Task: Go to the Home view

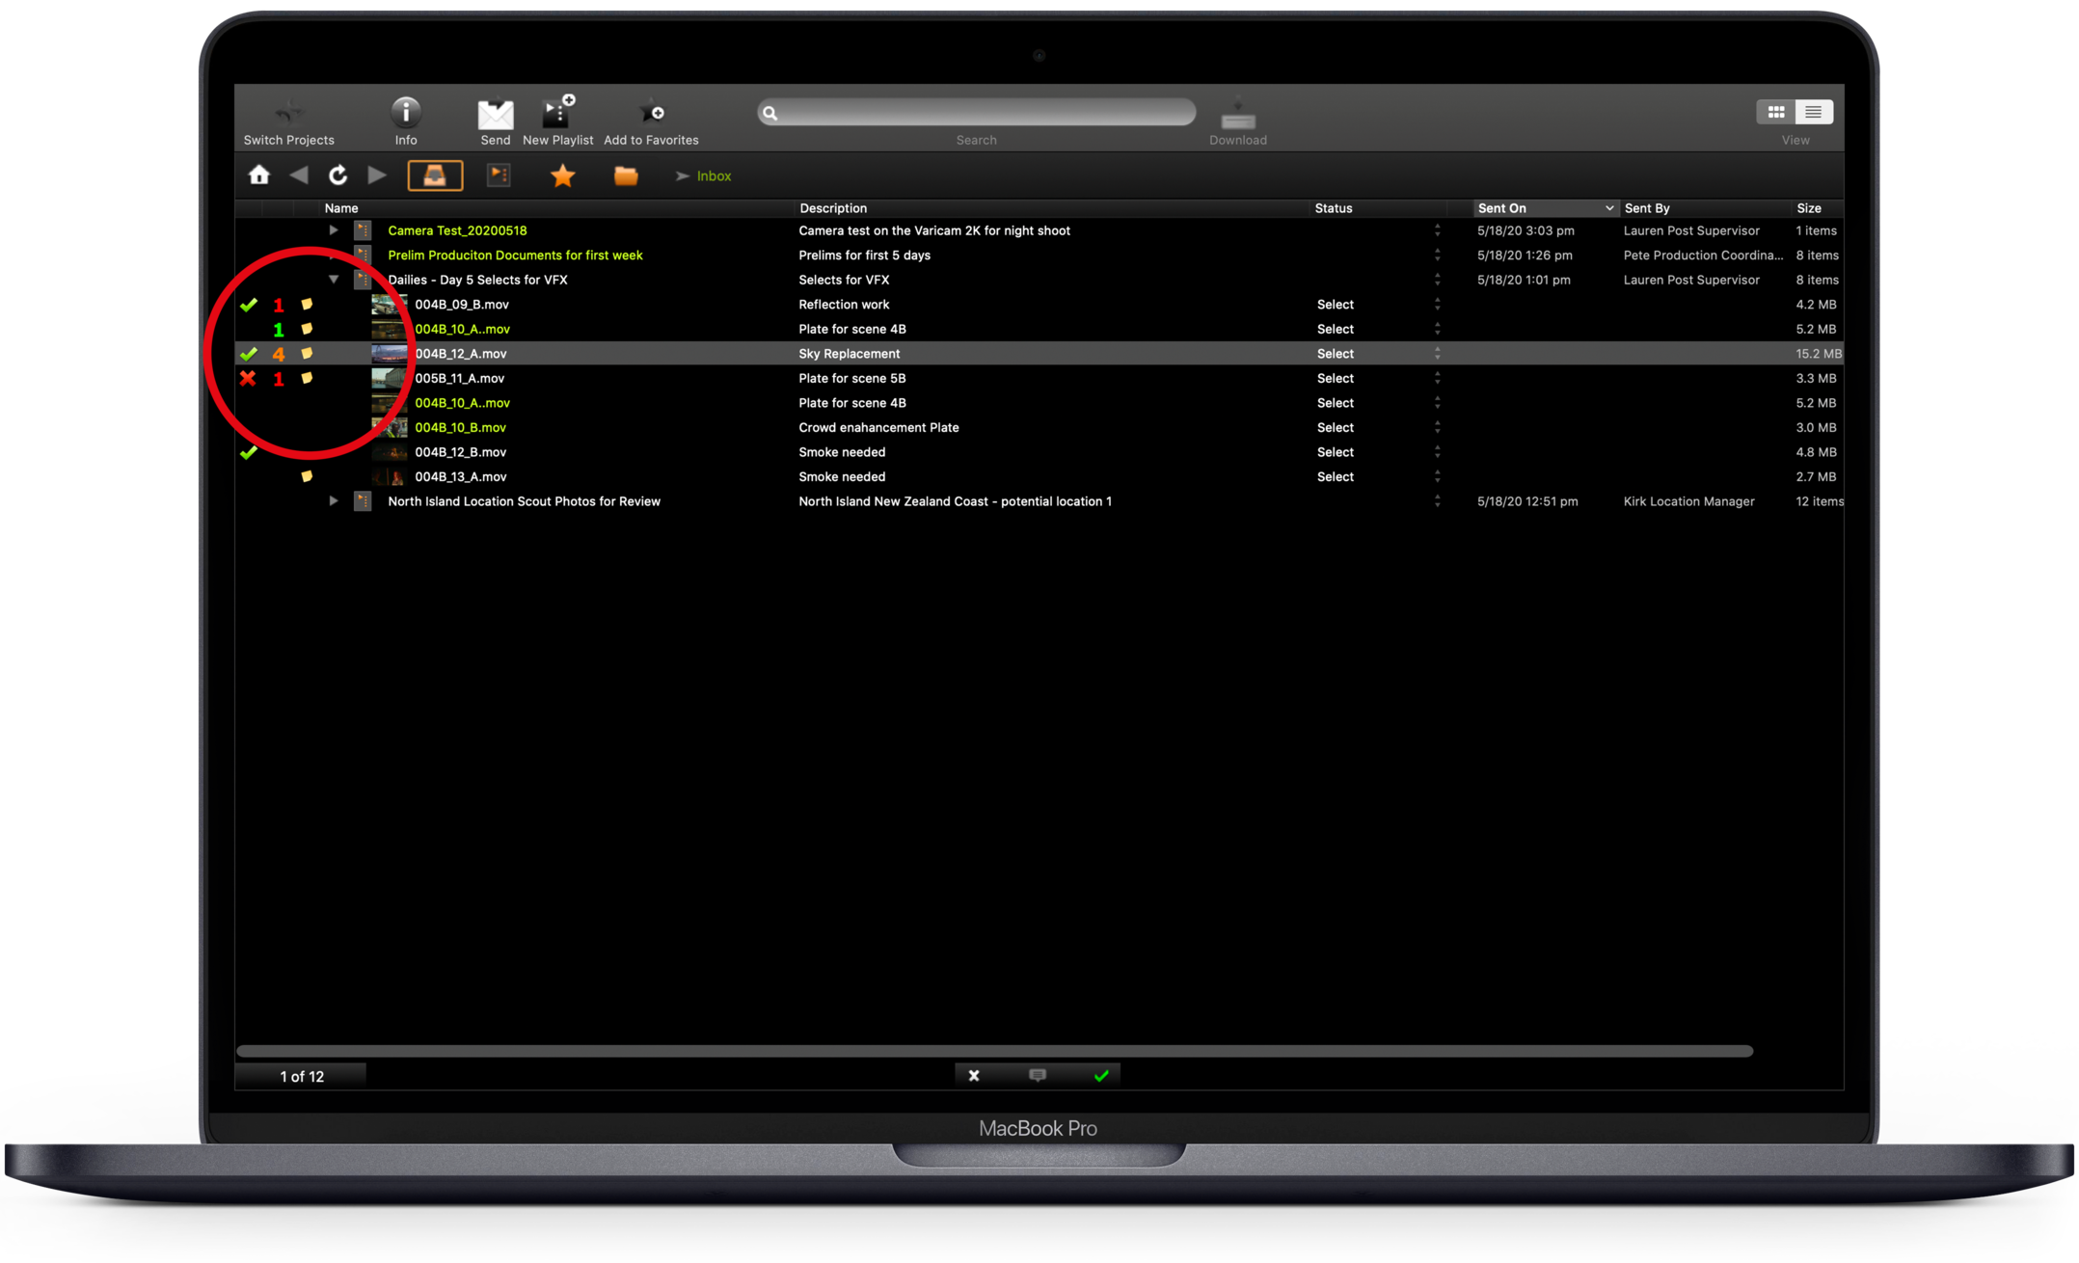Action: tap(258, 175)
